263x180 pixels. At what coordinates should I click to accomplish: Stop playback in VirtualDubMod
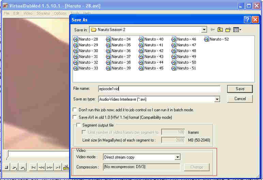coord(6,167)
